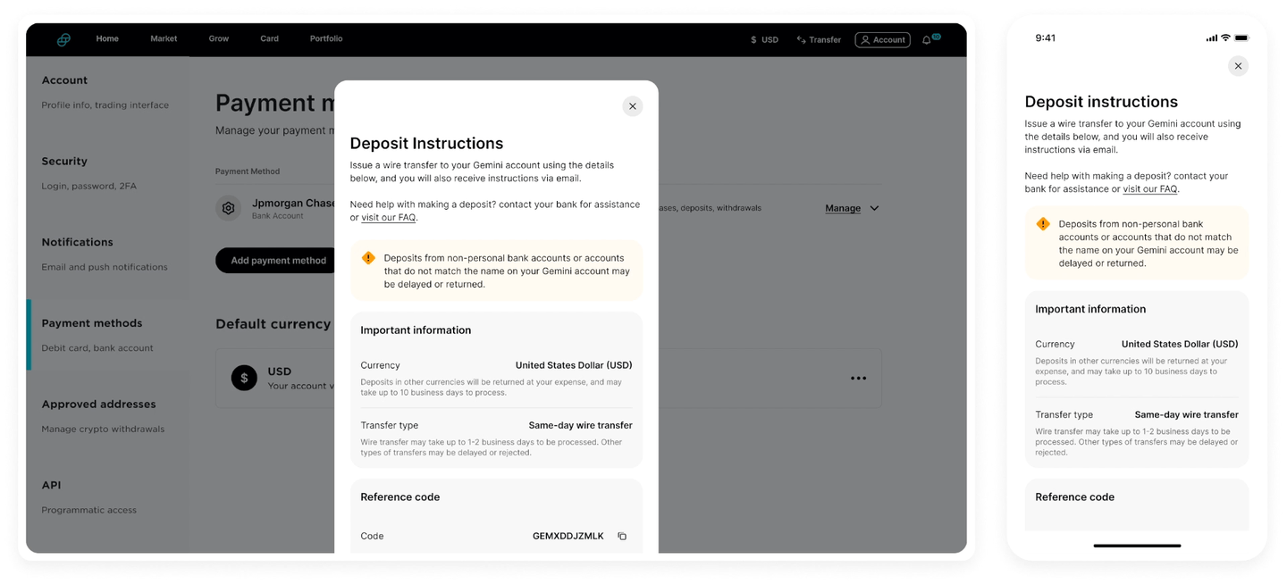Click visit our FAQ link in desktop modal
1287x584 pixels.
389,218
